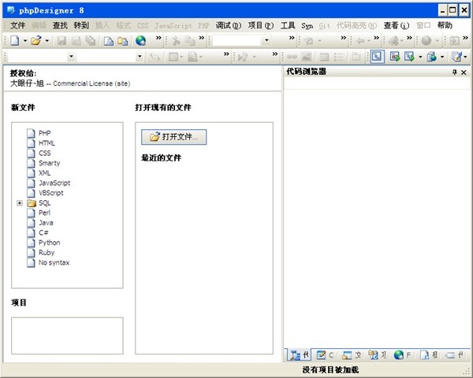Switch to the last tag-icon bottom tab

(455, 355)
